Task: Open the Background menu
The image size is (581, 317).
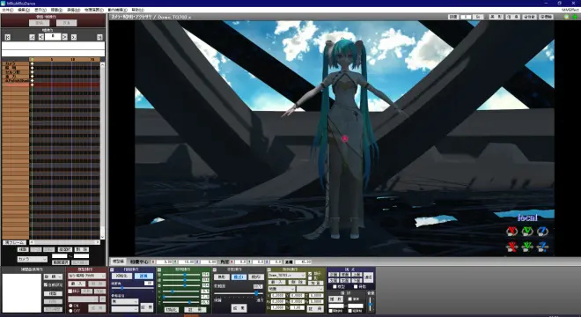Action: click(56, 10)
